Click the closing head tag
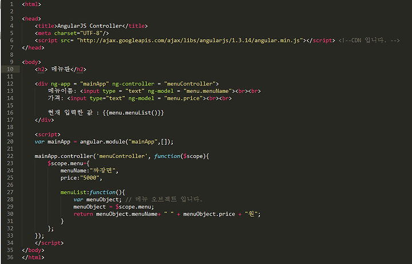Image resolution: width=412 pixels, height=264 pixels. point(33,48)
